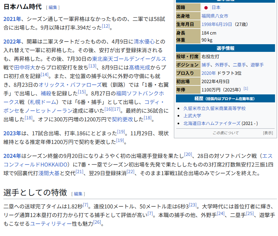Click この表について infobox note
The height and width of the screenshot is (236, 278).
coord(226,133)
